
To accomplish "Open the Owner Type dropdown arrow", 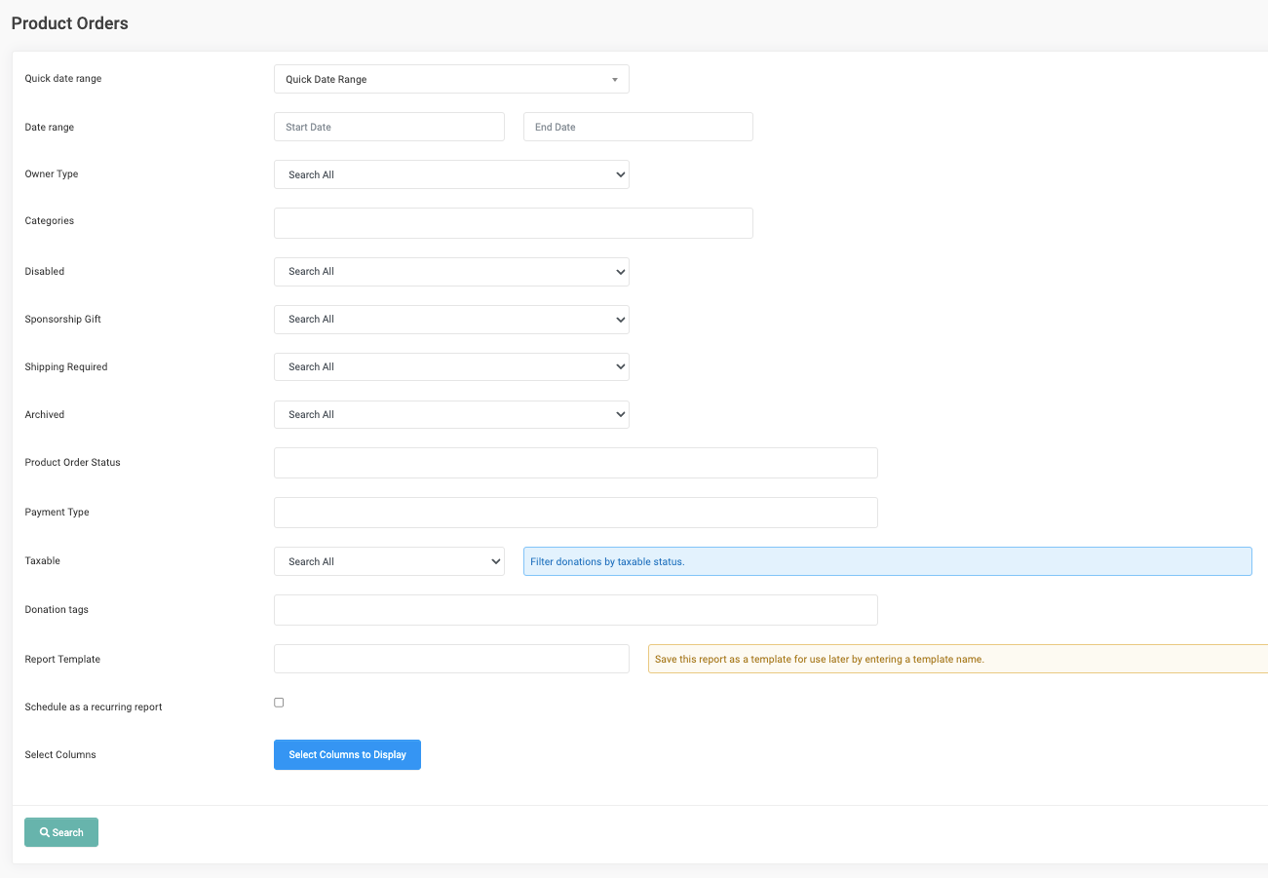I will (618, 174).
